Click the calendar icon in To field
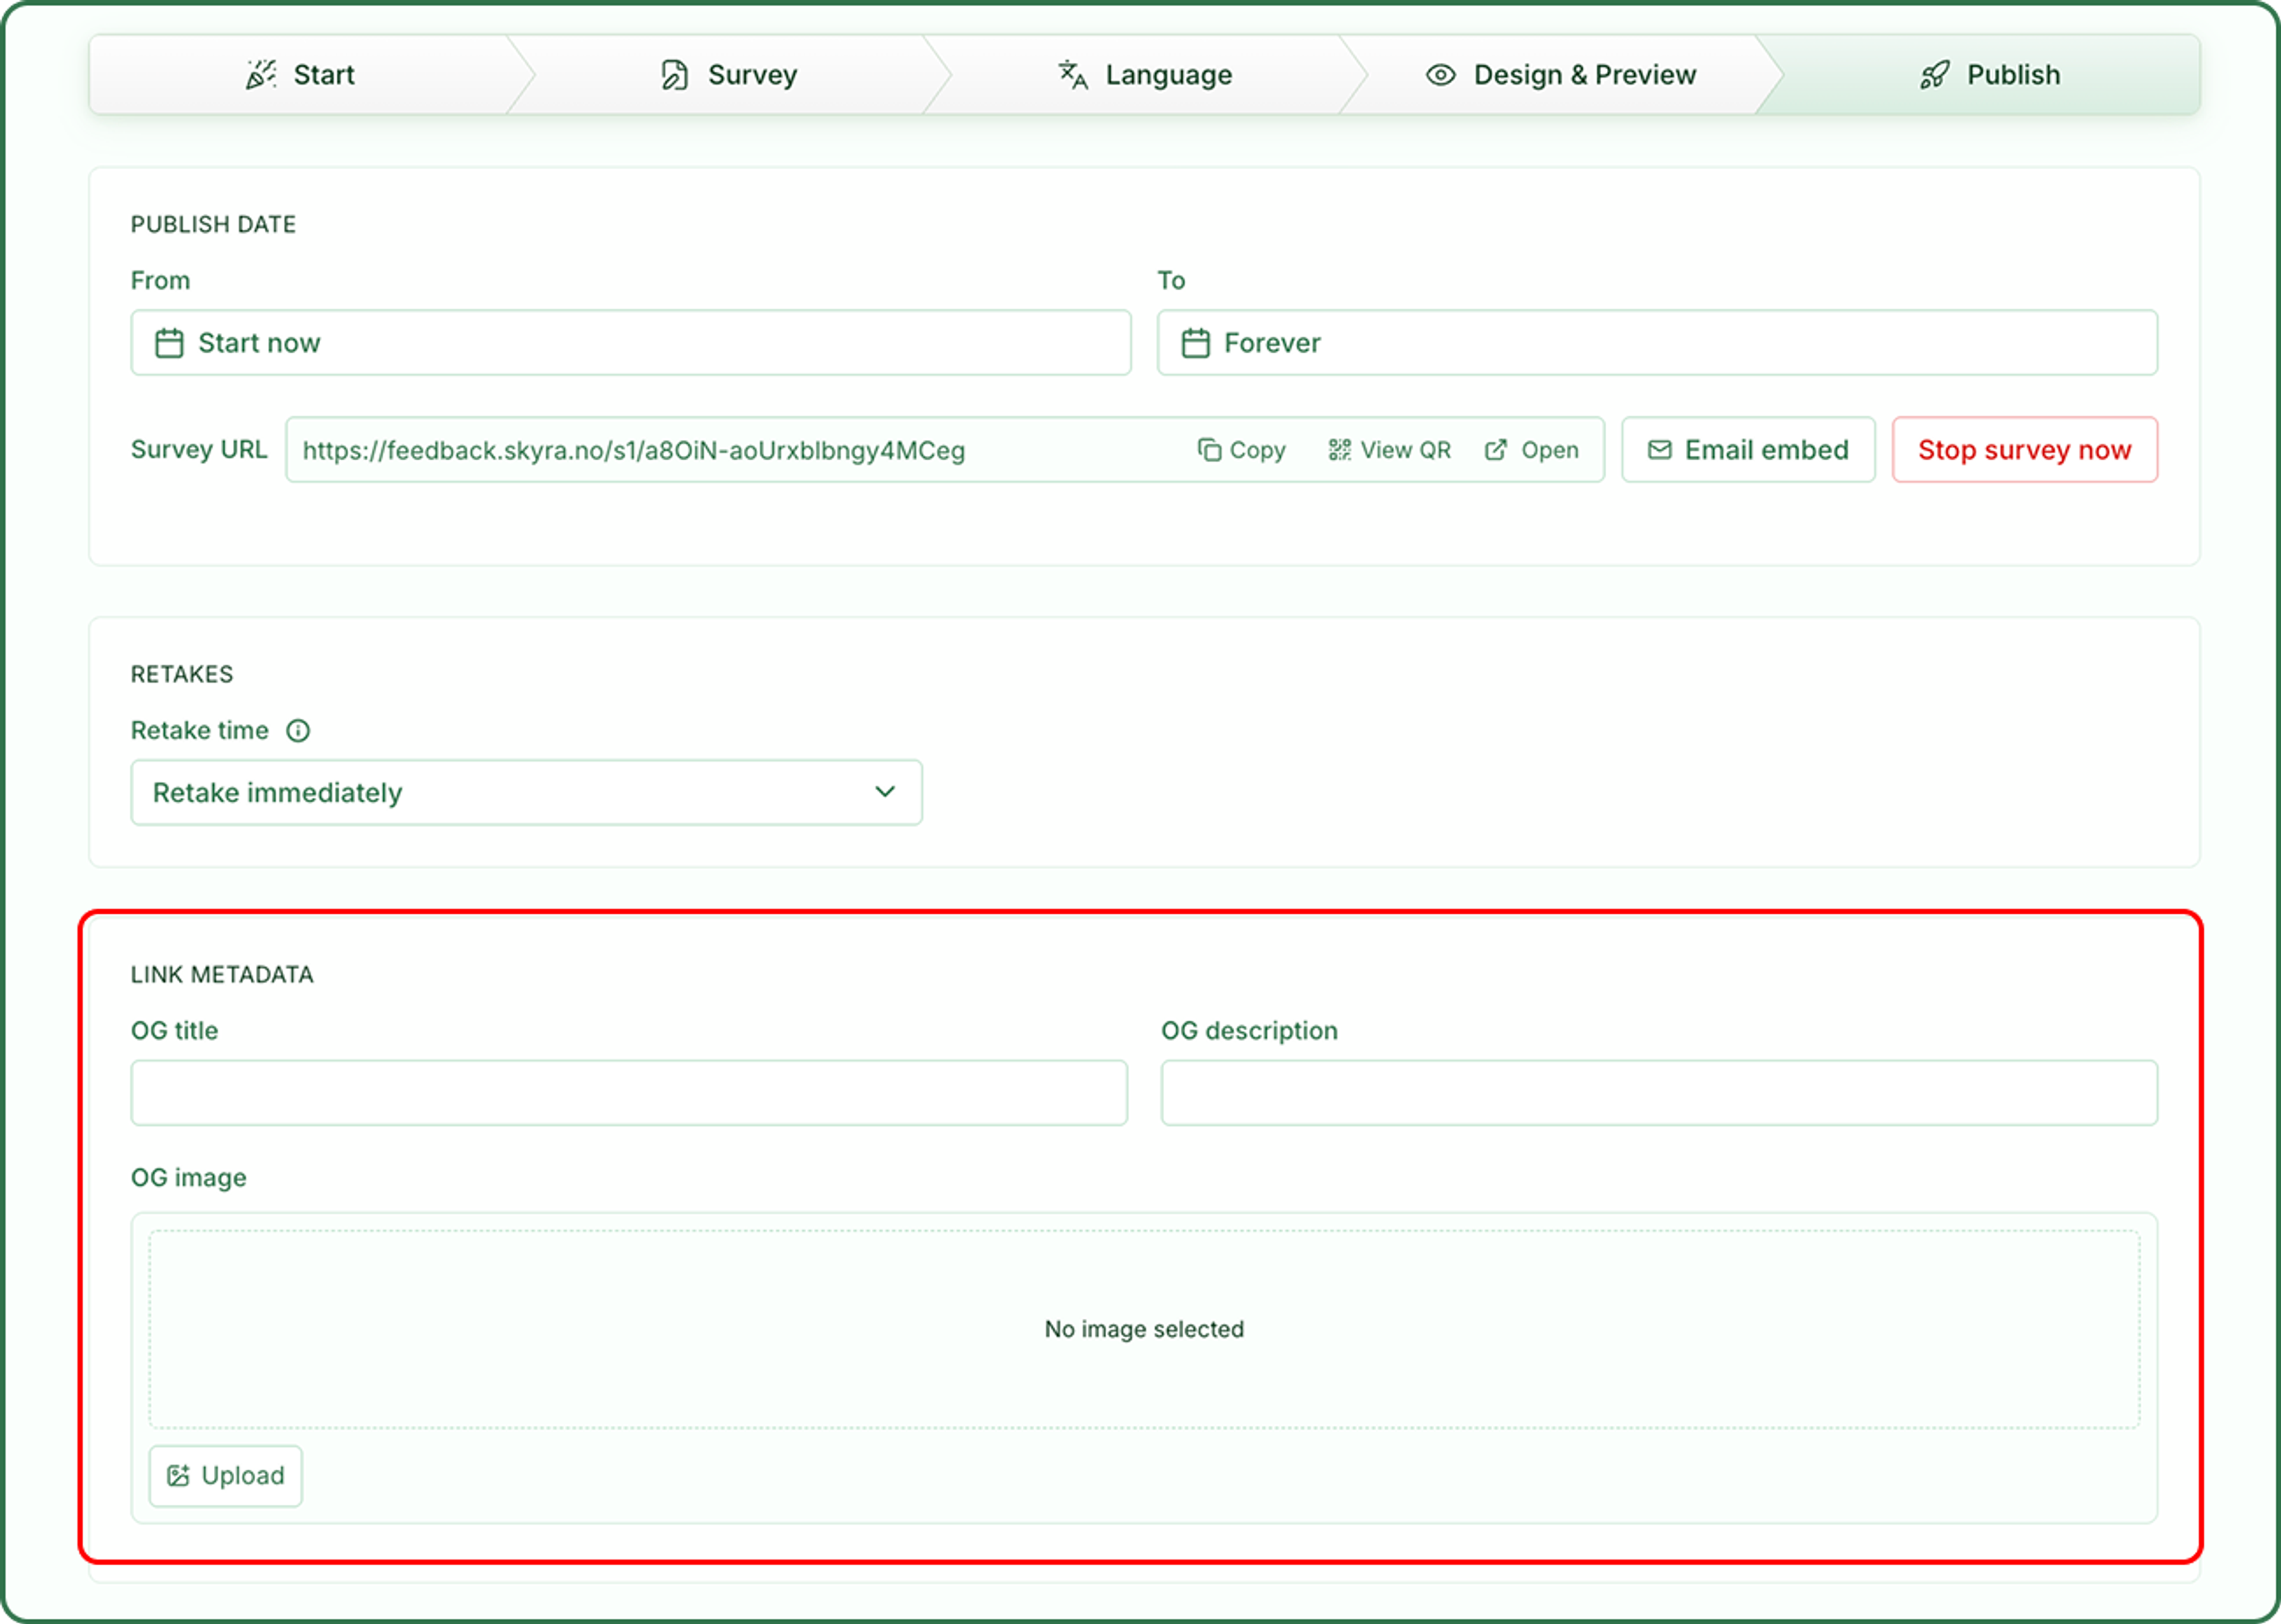The width and height of the screenshot is (2281, 1624). click(x=1196, y=343)
